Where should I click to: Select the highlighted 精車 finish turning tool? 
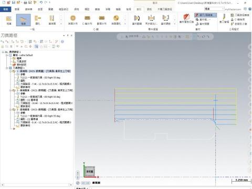(x=24, y=20)
